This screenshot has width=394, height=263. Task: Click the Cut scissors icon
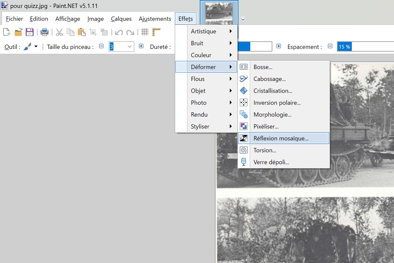click(59, 32)
